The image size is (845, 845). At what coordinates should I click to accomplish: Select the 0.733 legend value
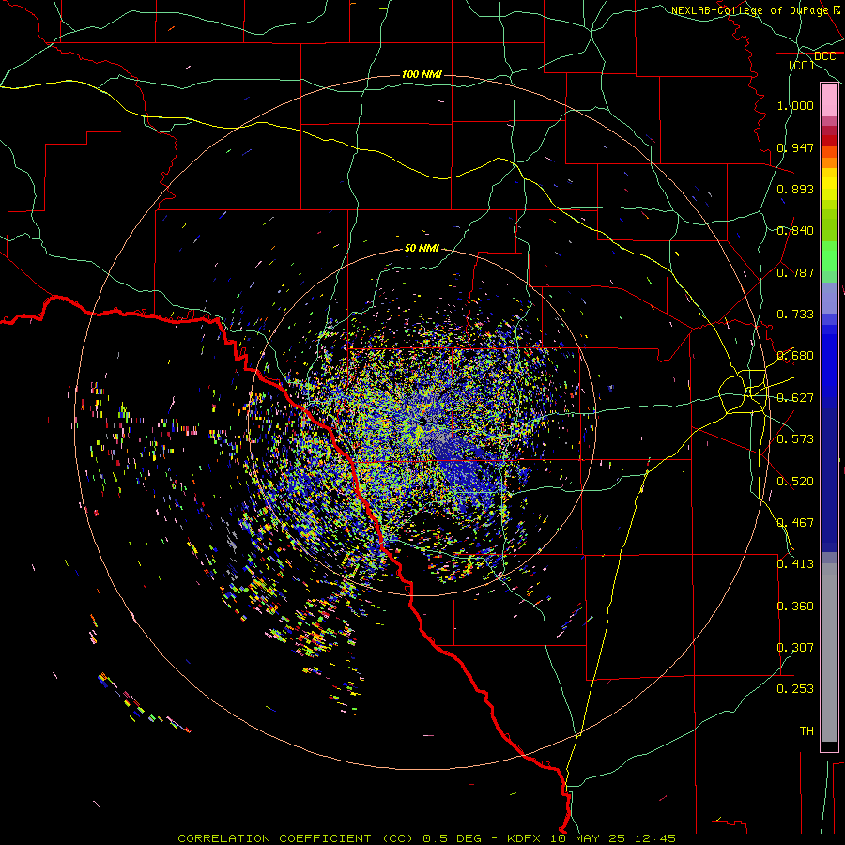coord(795,315)
